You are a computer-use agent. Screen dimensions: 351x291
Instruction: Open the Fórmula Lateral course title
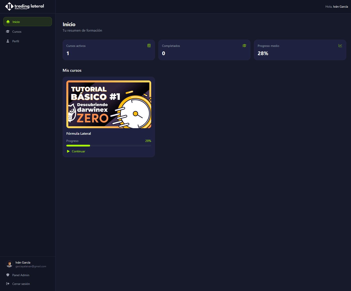pos(78,133)
